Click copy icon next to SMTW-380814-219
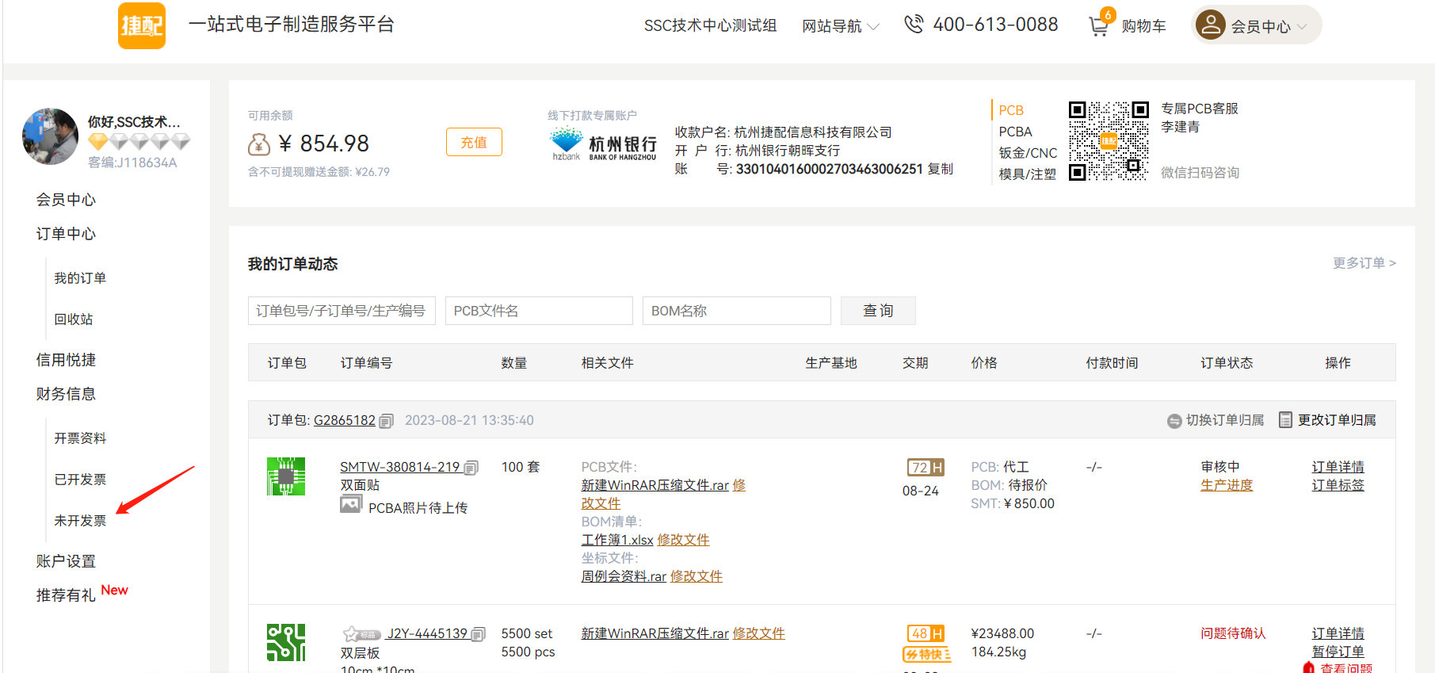Viewport: 1435px width, 673px height. tap(471, 468)
